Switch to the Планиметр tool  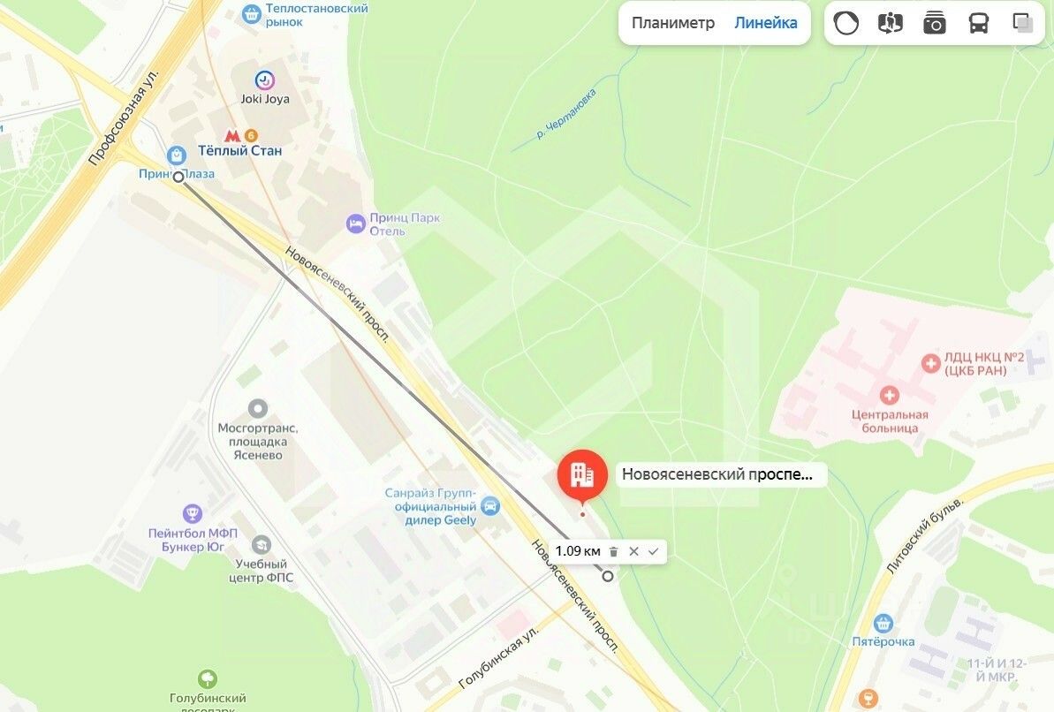click(x=673, y=23)
